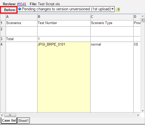Select column A header
Viewport: 145px width, 125px height.
point(21,17)
